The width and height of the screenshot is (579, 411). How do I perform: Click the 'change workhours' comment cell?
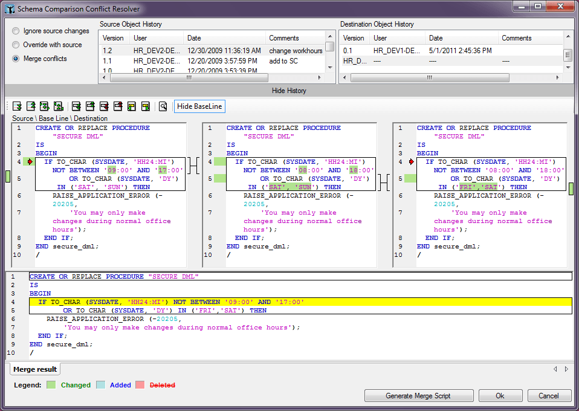(296, 51)
